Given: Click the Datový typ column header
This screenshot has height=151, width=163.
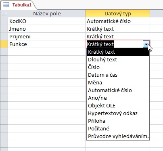Looking at the screenshot, I should [117, 13].
